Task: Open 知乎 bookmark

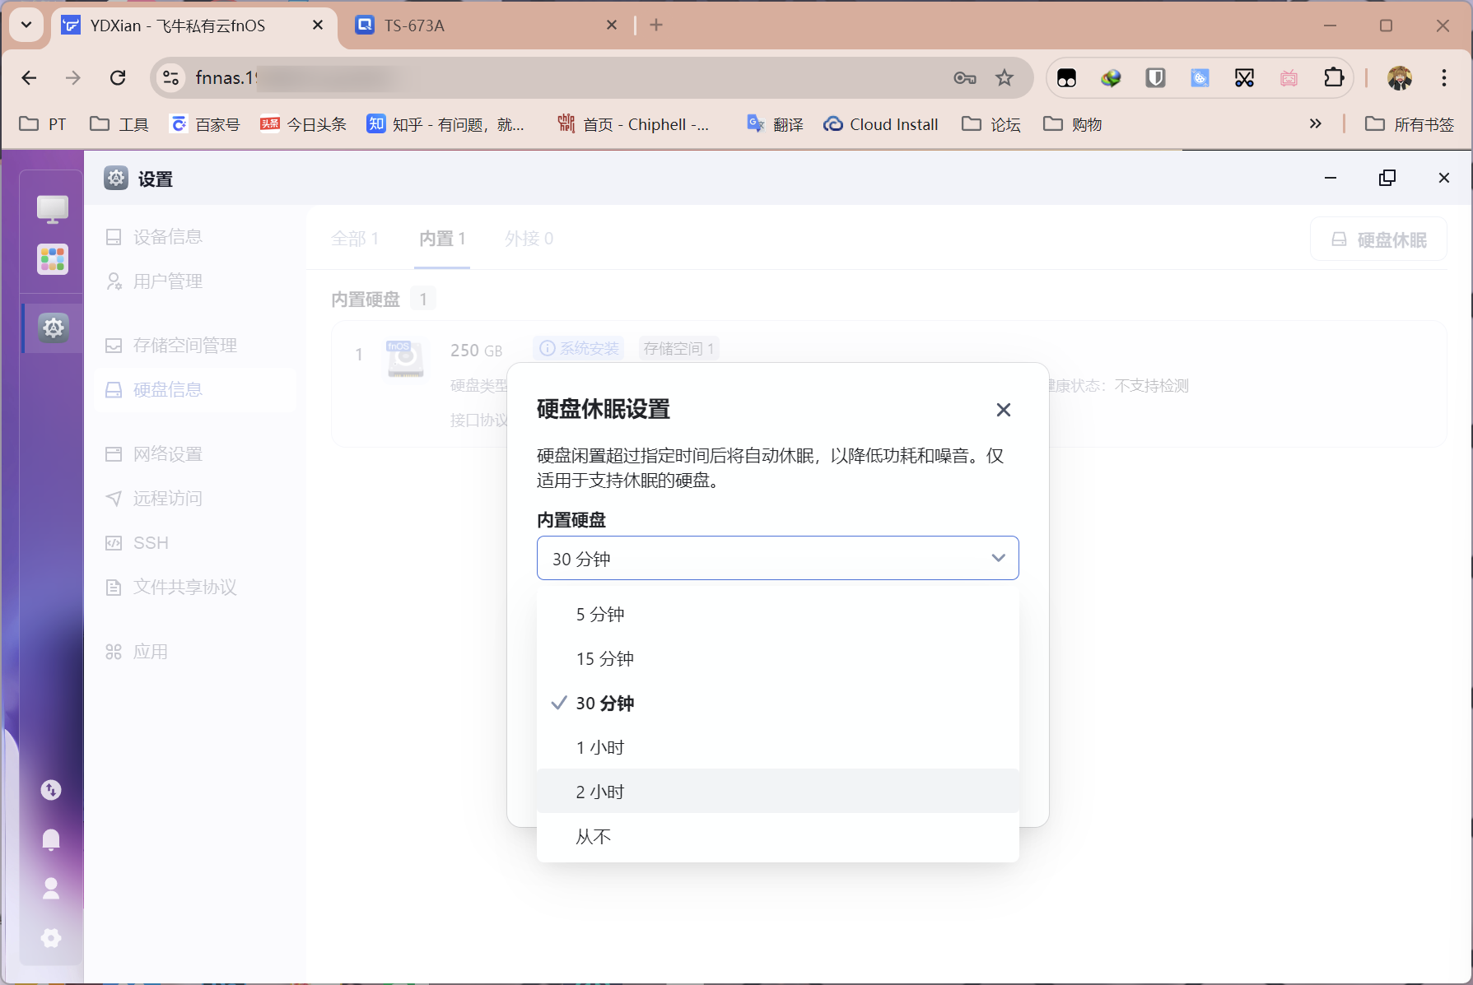Action: pyautogui.click(x=445, y=124)
